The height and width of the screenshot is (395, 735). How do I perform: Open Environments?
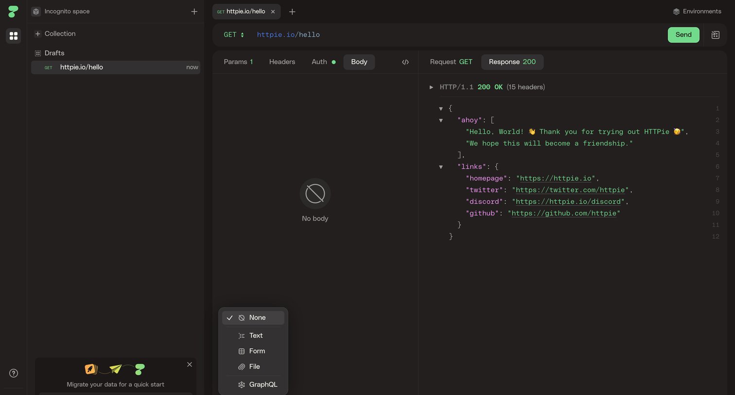(x=697, y=12)
